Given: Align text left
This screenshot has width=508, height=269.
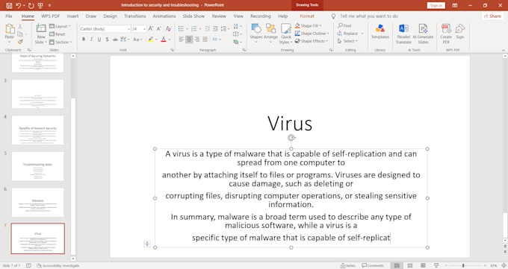Looking at the screenshot, I should pyautogui.click(x=181, y=39).
